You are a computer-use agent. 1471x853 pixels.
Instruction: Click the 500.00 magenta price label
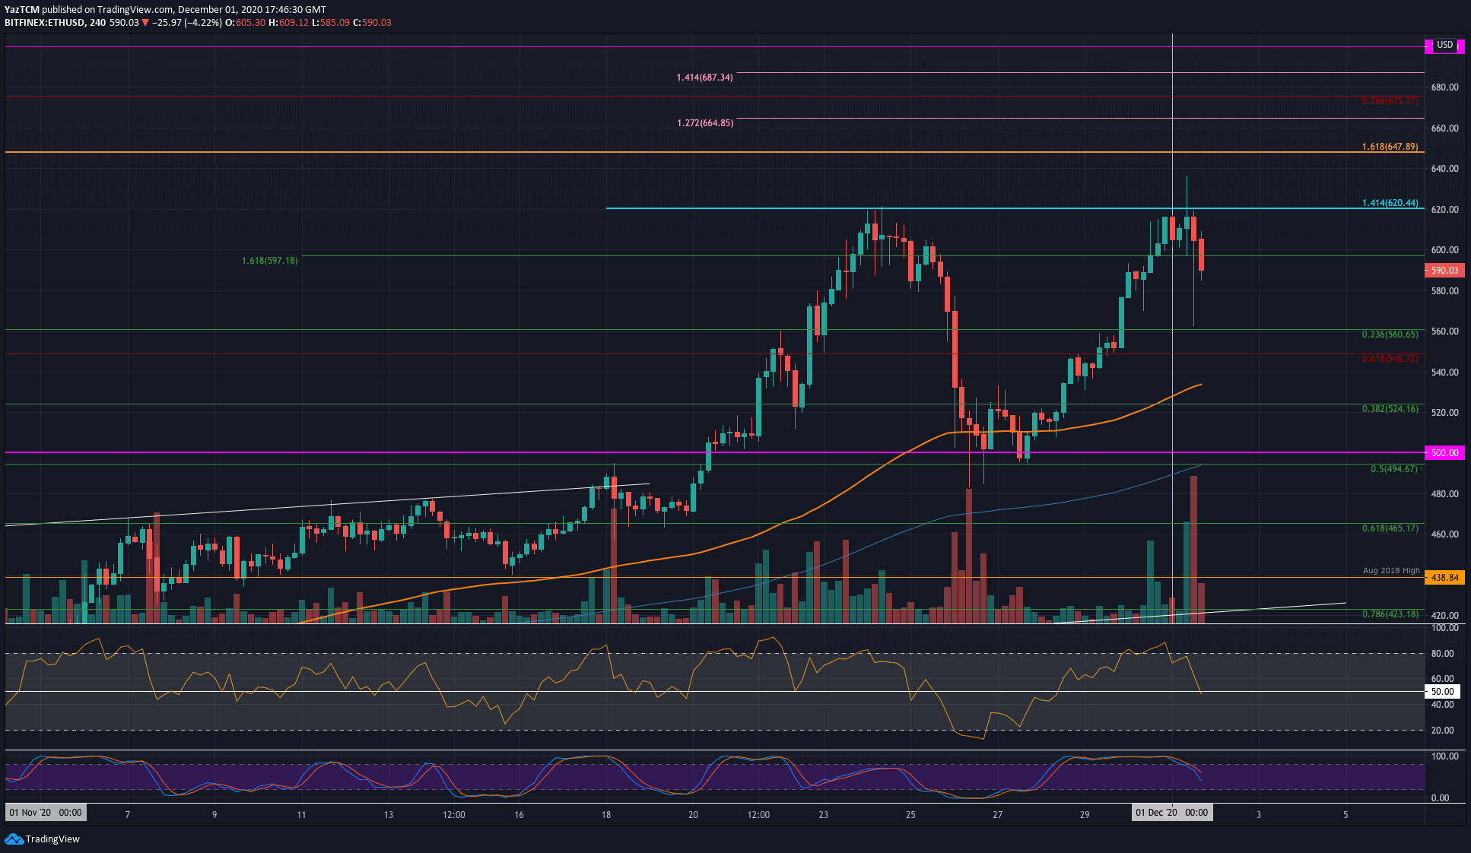pos(1444,453)
